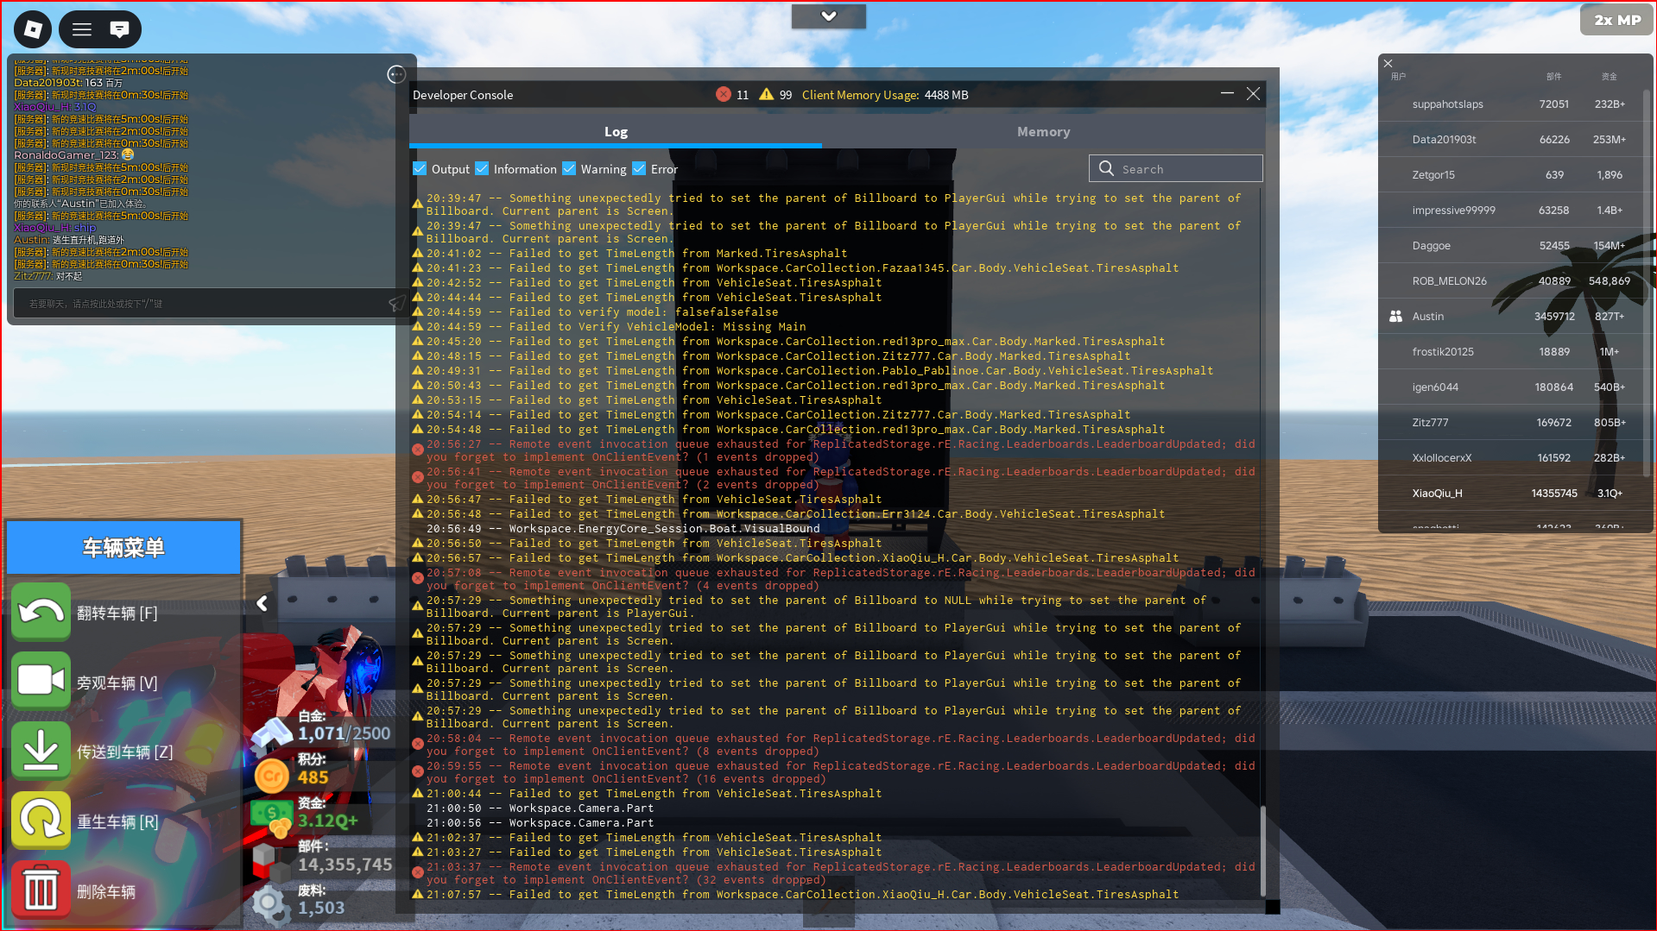Click the spectate vehicle camera icon
Image resolution: width=1657 pixels, height=931 pixels.
[x=41, y=681]
